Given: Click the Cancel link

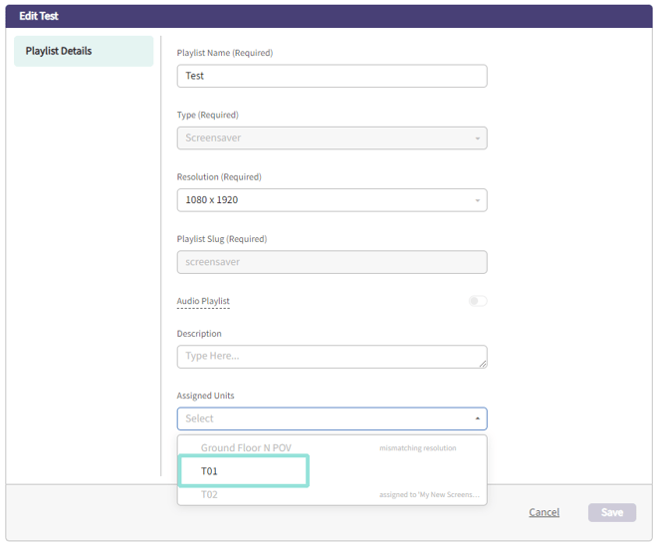Looking at the screenshot, I should click(544, 512).
